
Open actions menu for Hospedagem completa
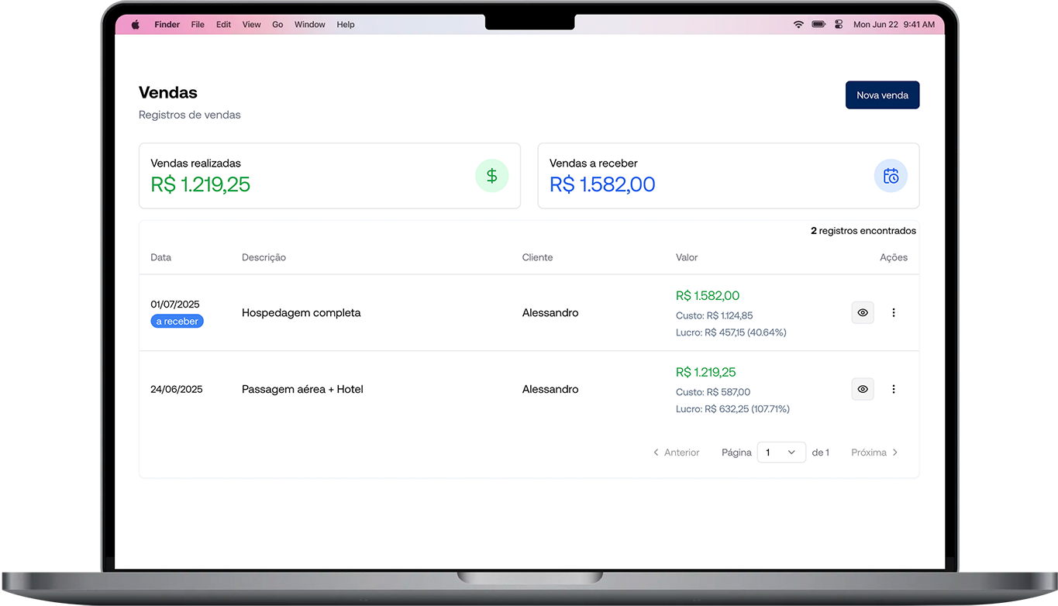[x=894, y=313]
